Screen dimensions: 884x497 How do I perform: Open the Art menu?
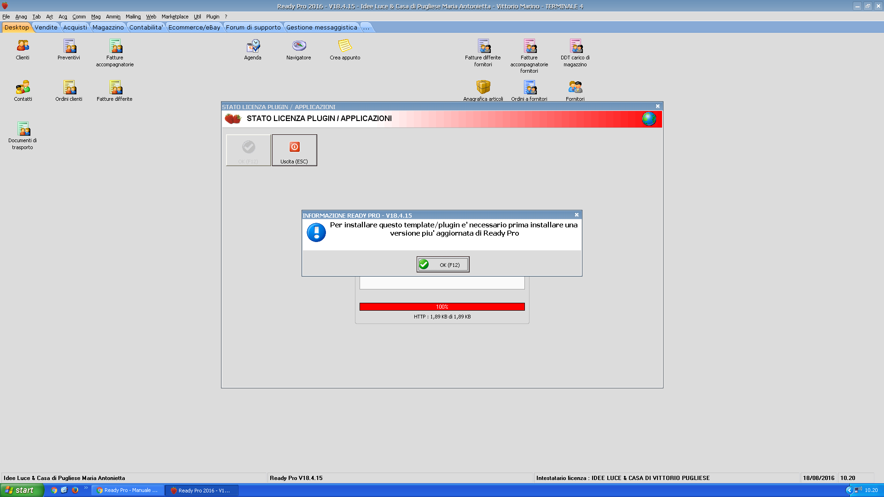click(x=49, y=17)
